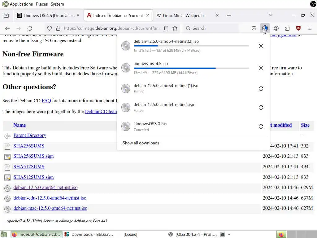Close the Linux Mint Wikipedia tab

point(217,15)
